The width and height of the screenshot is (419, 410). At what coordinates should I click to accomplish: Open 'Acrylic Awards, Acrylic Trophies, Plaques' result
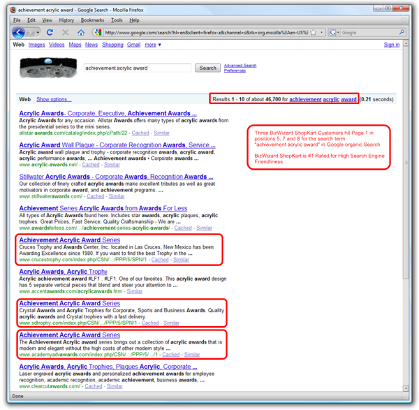108,367
